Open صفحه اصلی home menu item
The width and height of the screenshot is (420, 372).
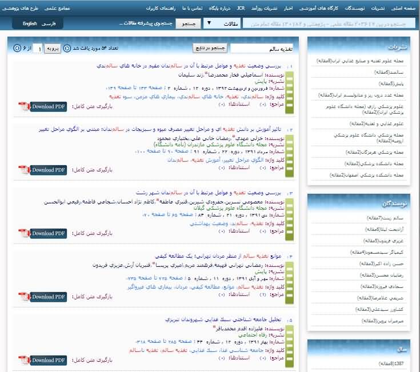403,9
